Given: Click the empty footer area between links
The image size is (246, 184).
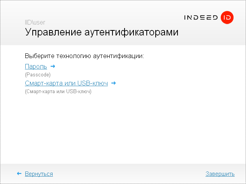Looking at the screenshot, I should pos(128,174).
